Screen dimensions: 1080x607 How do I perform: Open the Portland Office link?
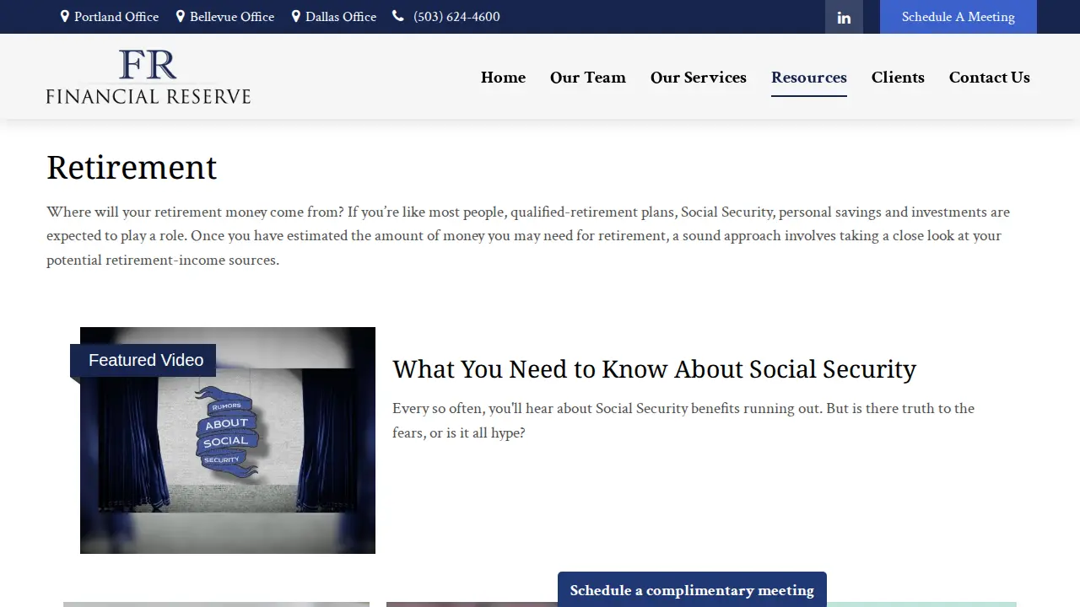(116, 17)
